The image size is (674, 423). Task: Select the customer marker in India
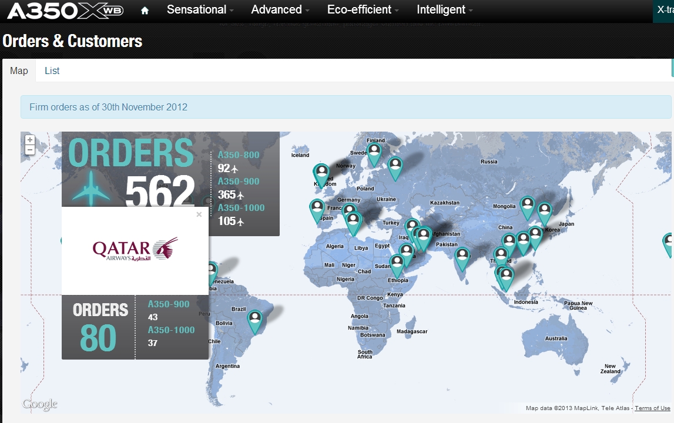point(462,259)
